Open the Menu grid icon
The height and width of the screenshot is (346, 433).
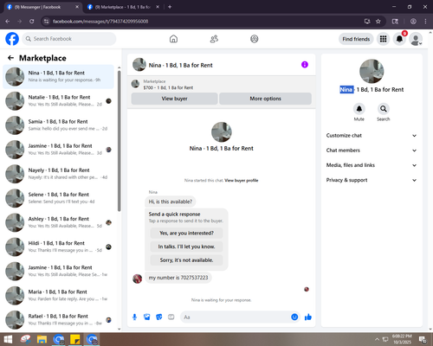383,39
